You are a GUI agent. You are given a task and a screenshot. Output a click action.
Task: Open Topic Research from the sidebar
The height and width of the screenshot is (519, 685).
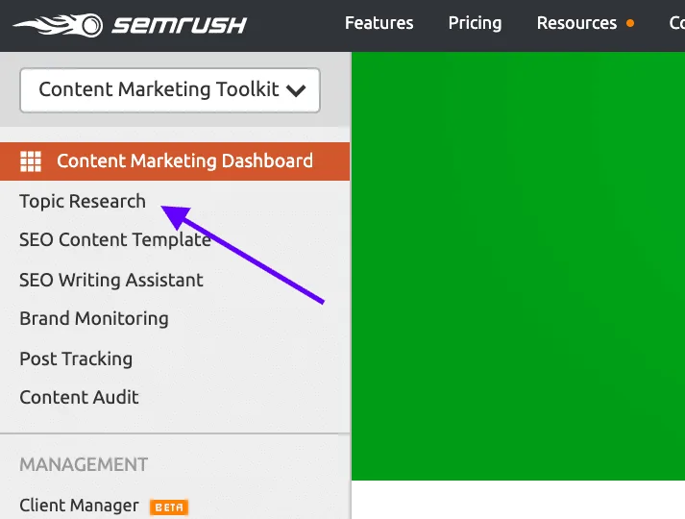coord(83,202)
